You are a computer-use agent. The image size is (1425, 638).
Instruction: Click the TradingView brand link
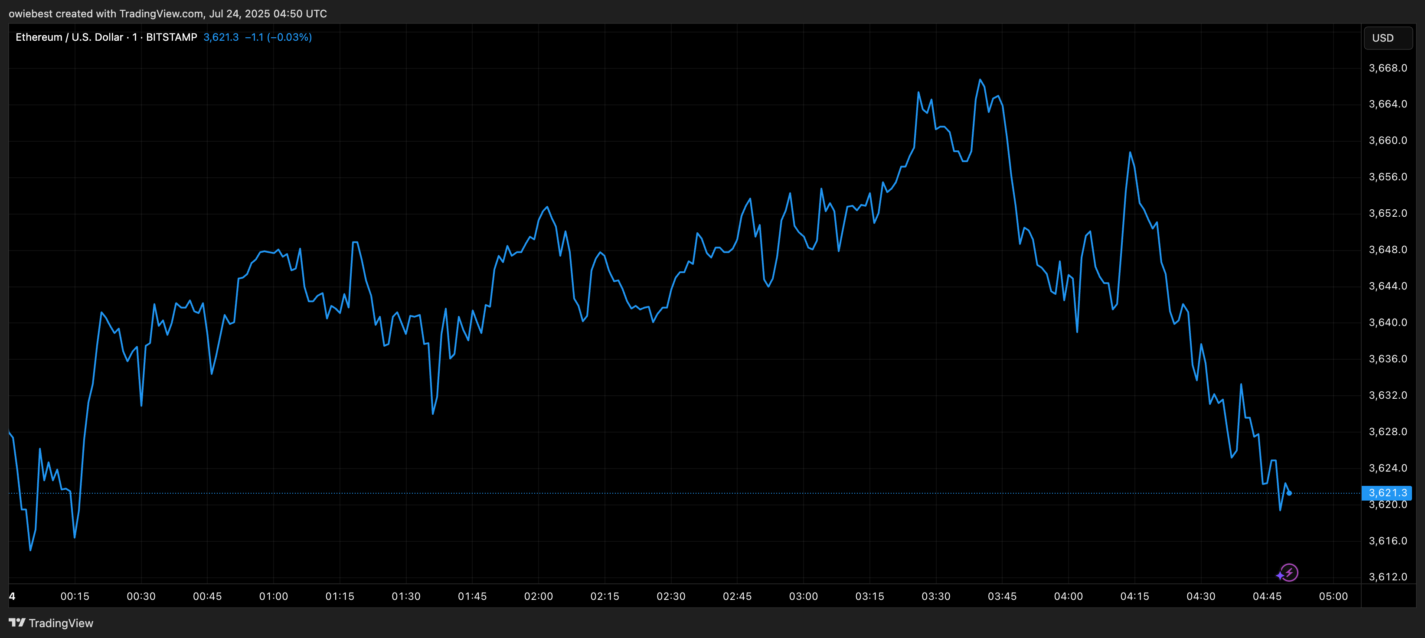click(x=52, y=623)
